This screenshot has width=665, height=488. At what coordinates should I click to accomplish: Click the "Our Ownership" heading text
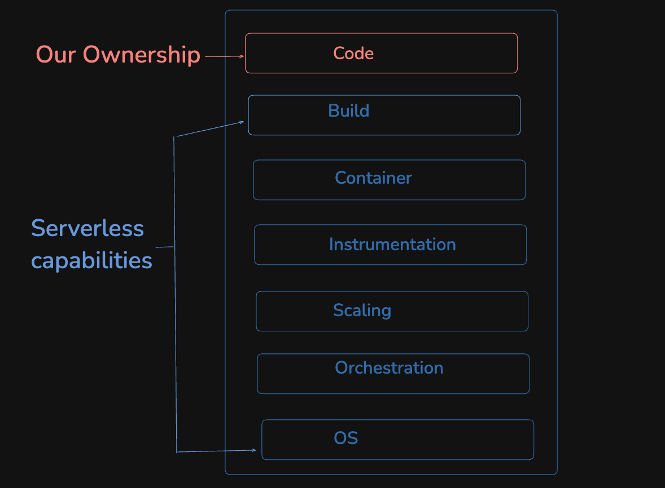118,55
